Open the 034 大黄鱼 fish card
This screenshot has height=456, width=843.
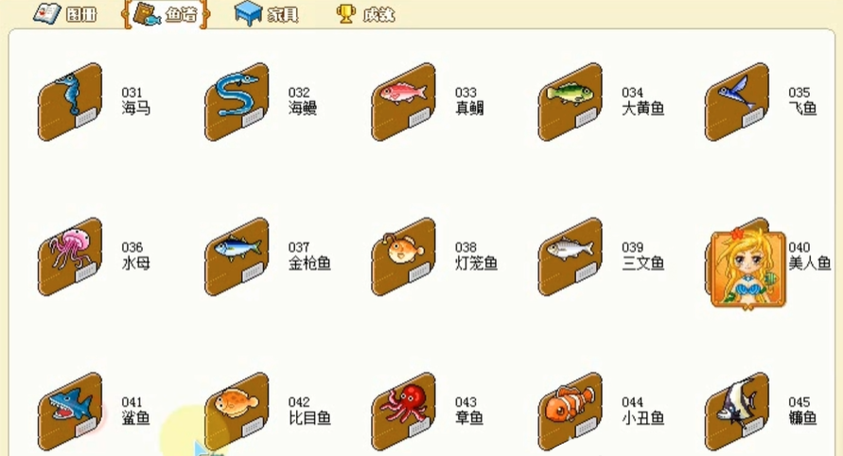[570, 101]
